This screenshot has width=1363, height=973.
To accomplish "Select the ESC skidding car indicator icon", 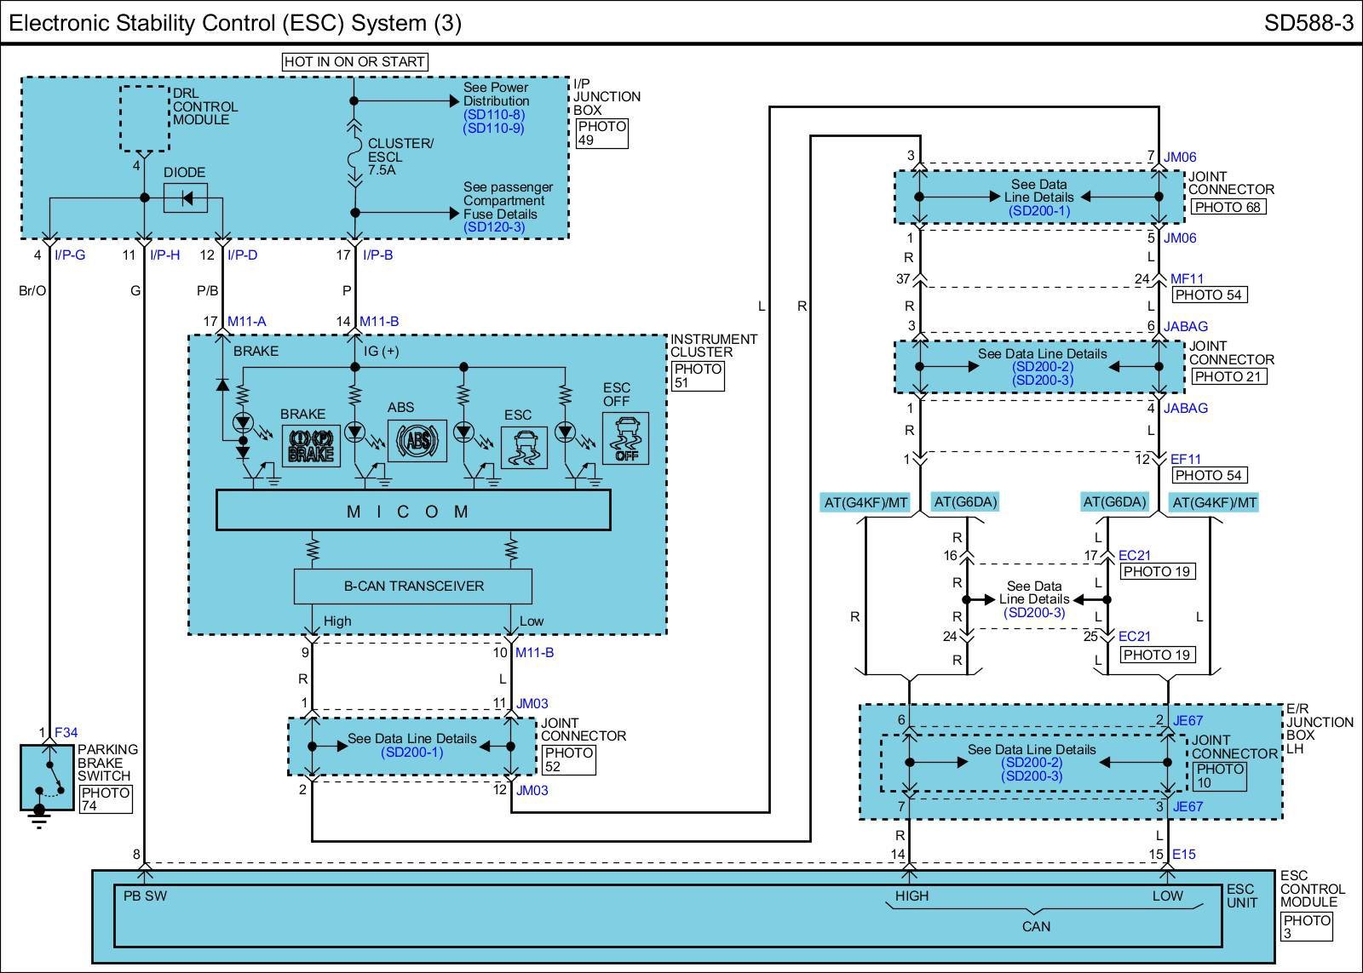I will click(x=524, y=448).
